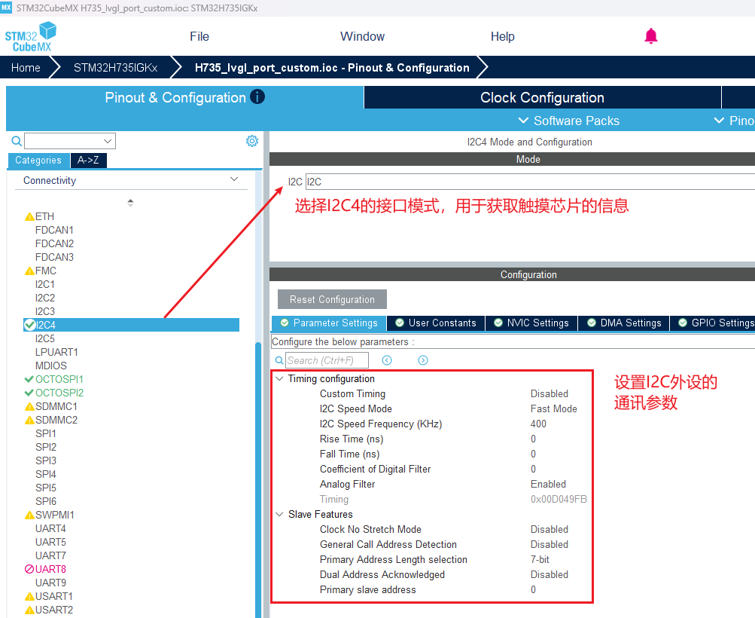Open the User Constants tab
The height and width of the screenshot is (618, 755).
pyautogui.click(x=436, y=323)
